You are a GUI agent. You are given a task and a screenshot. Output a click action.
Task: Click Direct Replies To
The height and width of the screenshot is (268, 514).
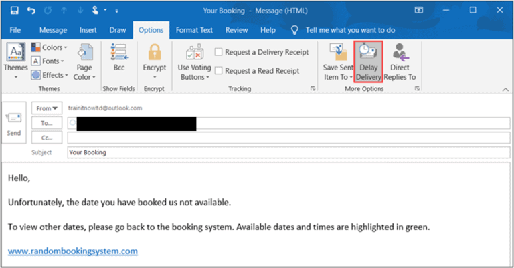[x=400, y=62]
